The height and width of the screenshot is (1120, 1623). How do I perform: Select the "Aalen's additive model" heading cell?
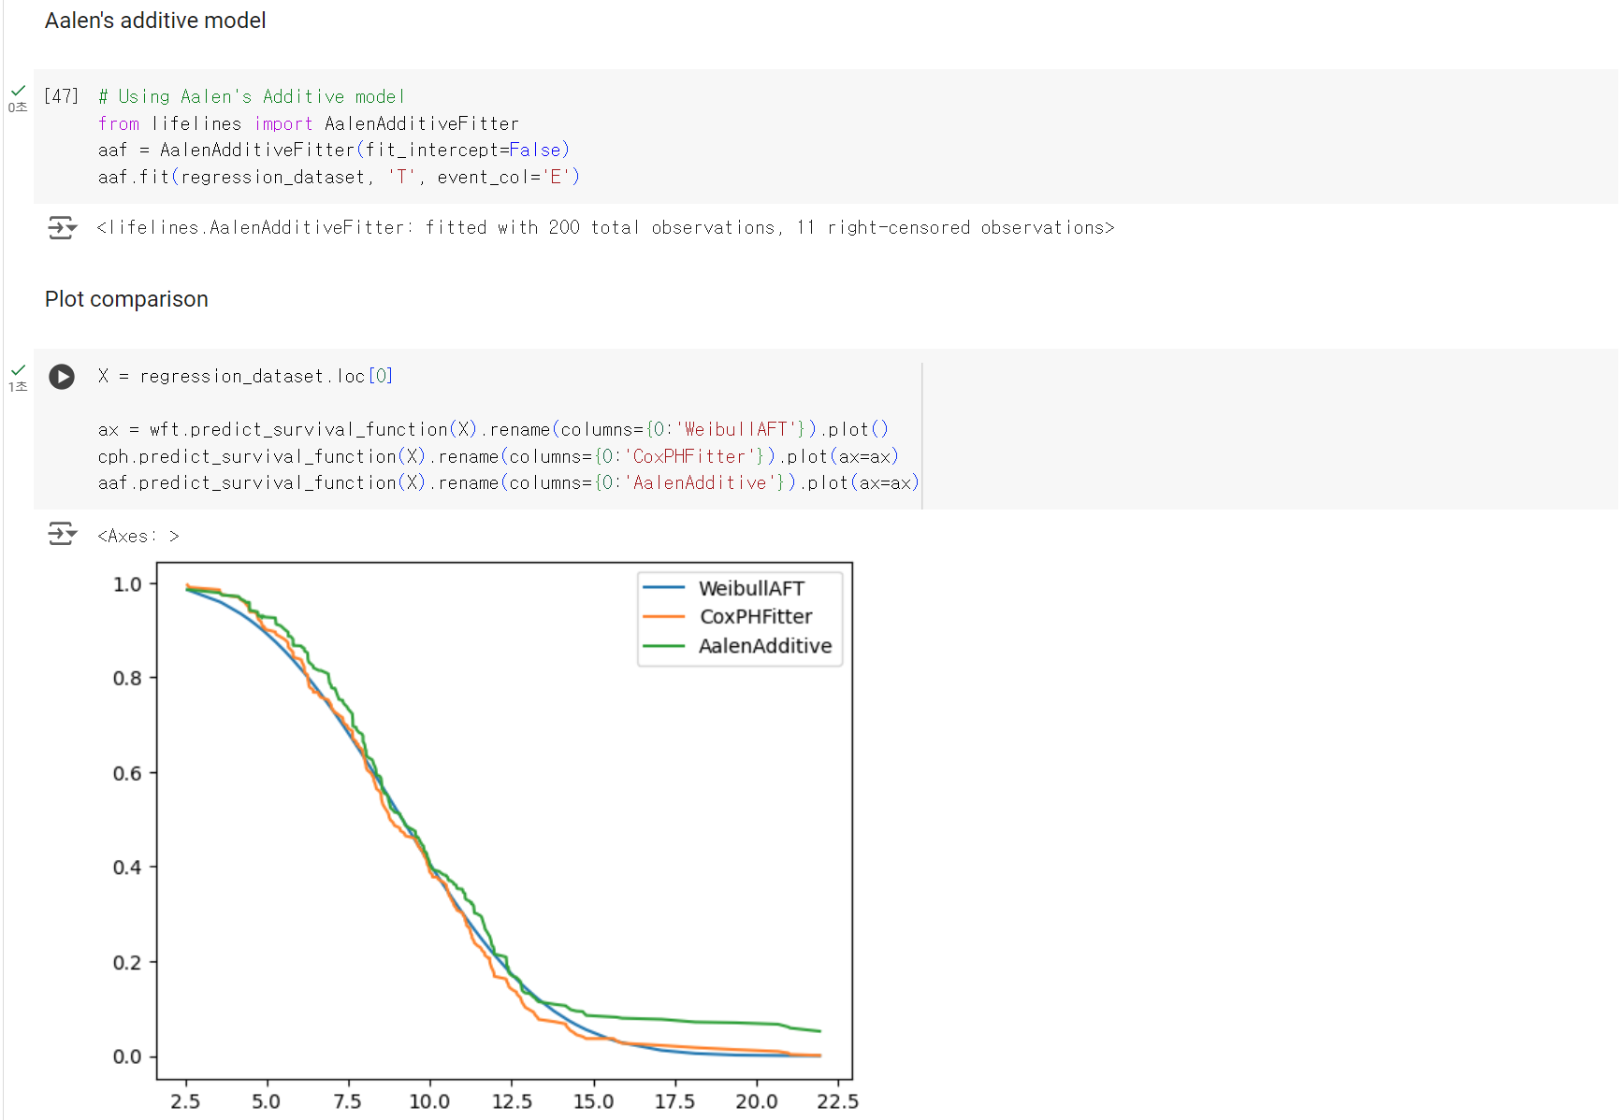[155, 21]
